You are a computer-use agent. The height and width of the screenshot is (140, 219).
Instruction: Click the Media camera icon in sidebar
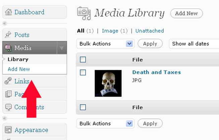tap(8, 48)
